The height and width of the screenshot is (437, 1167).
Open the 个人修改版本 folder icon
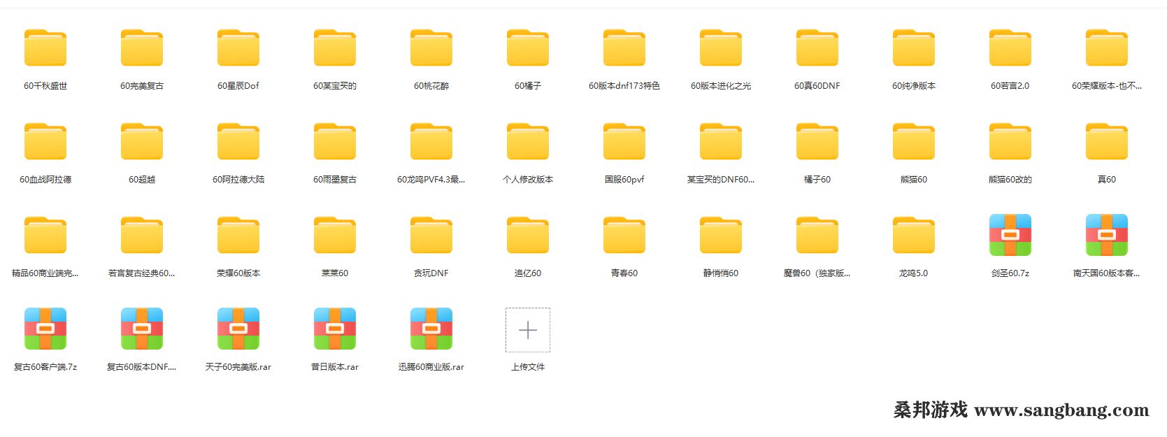point(528,141)
